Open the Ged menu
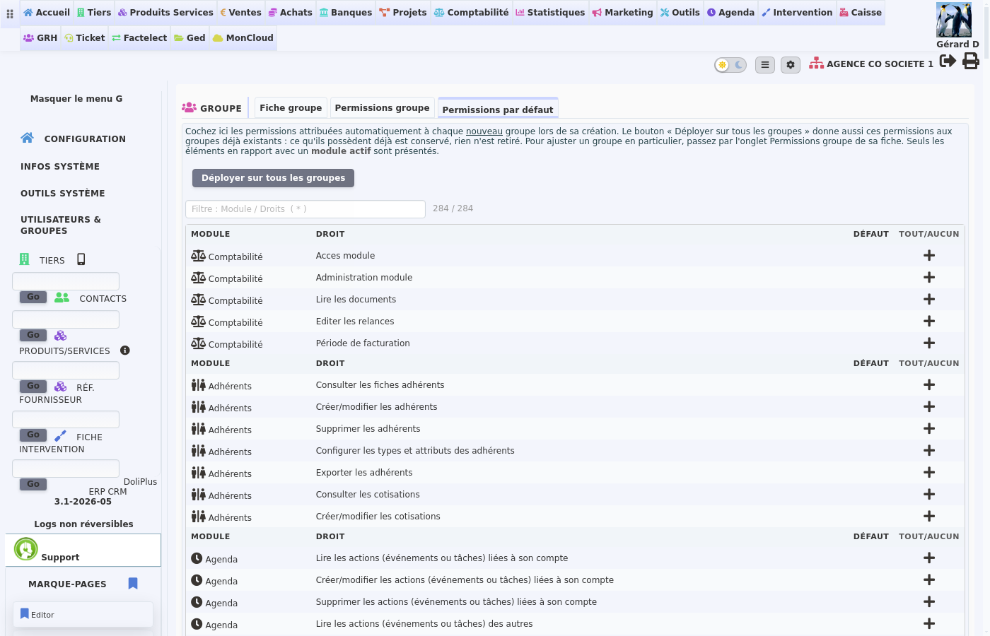This screenshot has width=990, height=636. tap(190, 38)
